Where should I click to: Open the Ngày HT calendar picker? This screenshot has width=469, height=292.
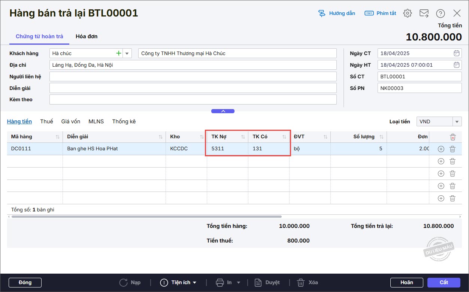(x=456, y=65)
